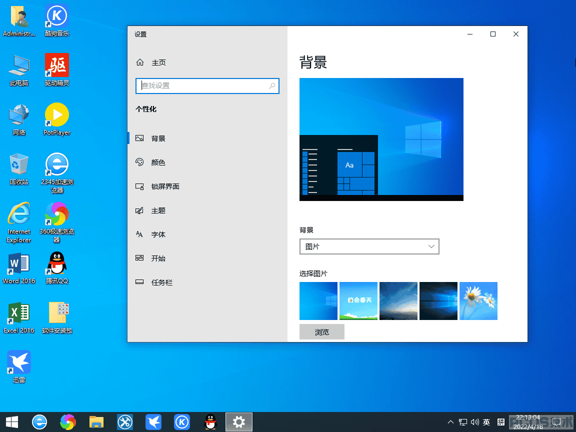Select the 360极速浏览器 desktop icon

pos(57,222)
